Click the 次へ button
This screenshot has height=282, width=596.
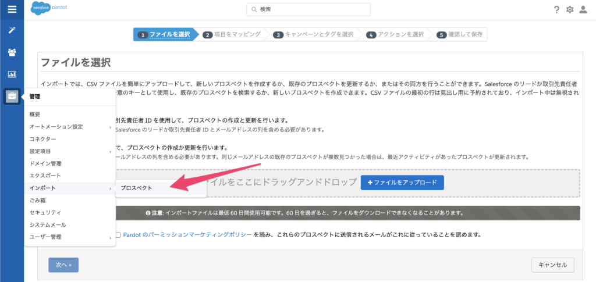(x=63, y=265)
